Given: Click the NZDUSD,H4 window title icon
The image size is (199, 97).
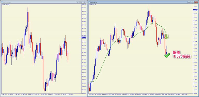Looking at the screenshot, I should [x=89, y=2].
